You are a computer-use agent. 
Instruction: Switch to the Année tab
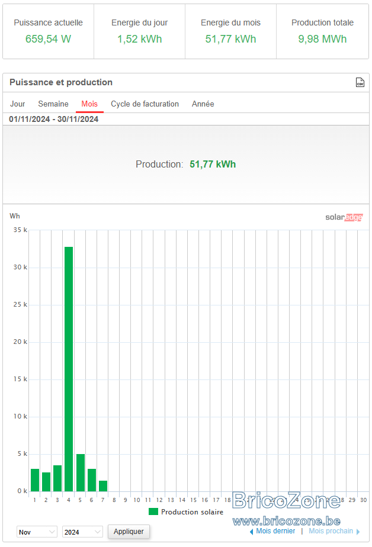pos(203,104)
